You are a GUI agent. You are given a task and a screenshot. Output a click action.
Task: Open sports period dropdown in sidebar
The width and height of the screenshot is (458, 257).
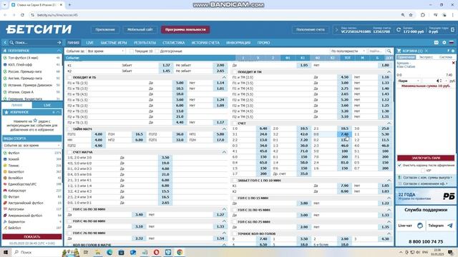(x=31, y=145)
